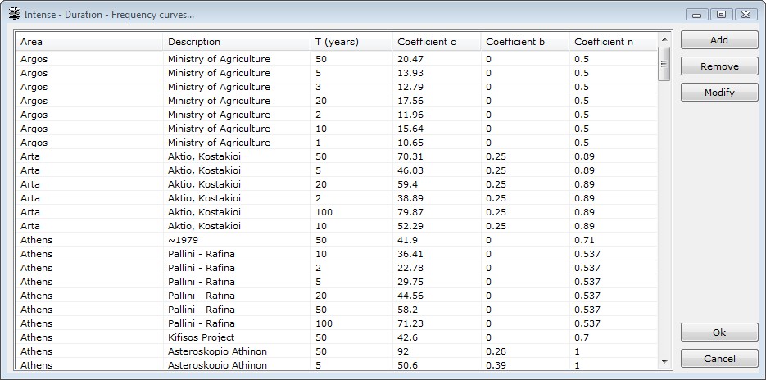Click Cancel to dismiss the dialog
This screenshot has height=380, width=766.
click(718, 359)
